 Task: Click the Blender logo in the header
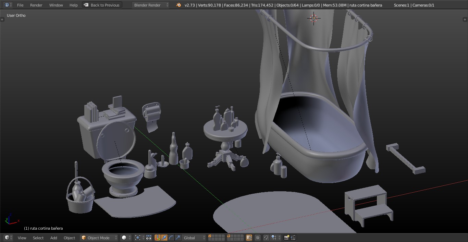[x=178, y=5]
